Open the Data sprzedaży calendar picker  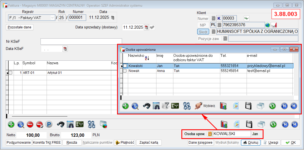(x=146, y=27)
